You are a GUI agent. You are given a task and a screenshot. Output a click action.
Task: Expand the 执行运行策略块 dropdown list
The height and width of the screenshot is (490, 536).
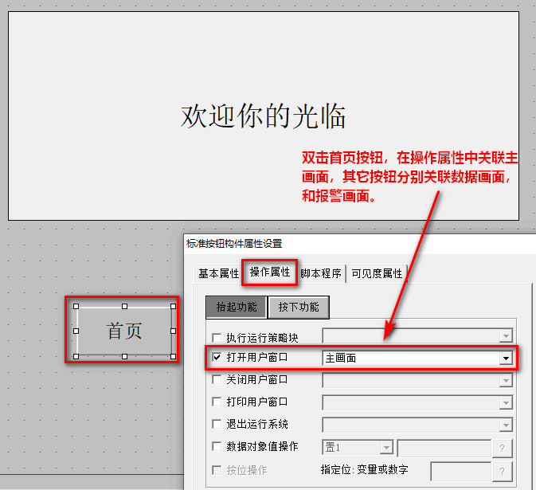click(505, 337)
